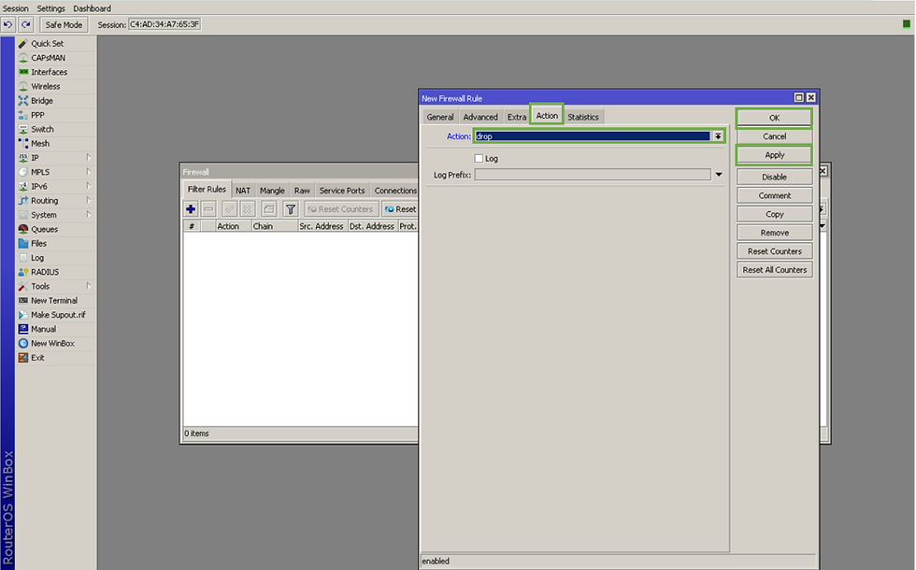Open the Log section in sidebar

pyautogui.click(x=36, y=258)
